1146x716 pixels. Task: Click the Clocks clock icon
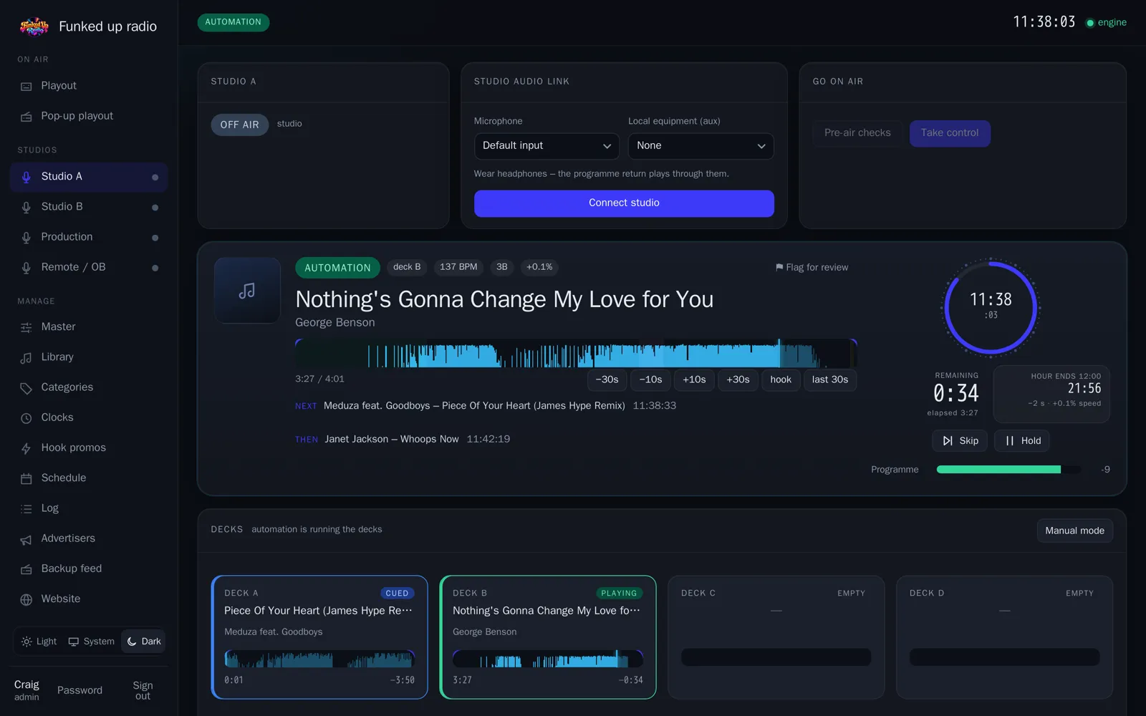[x=27, y=418]
